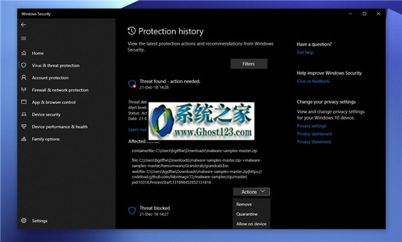Click the Get help link
Screen dimensions: 402x242
305,52
